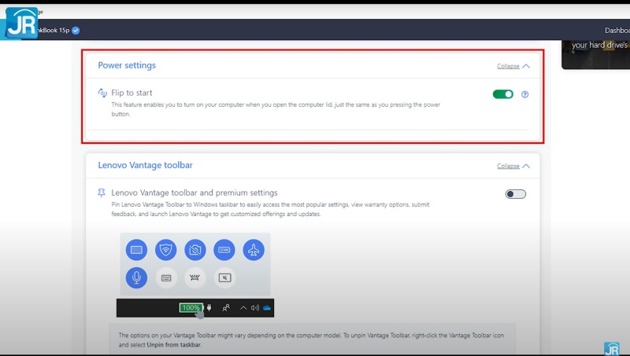Click the Lenovo Vantage toolbar heading
The width and height of the screenshot is (630, 356).
[x=146, y=165]
